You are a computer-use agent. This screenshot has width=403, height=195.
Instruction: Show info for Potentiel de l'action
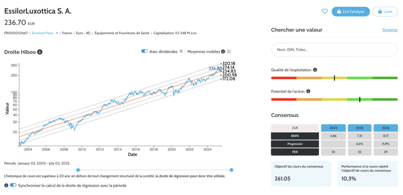click(308, 91)
